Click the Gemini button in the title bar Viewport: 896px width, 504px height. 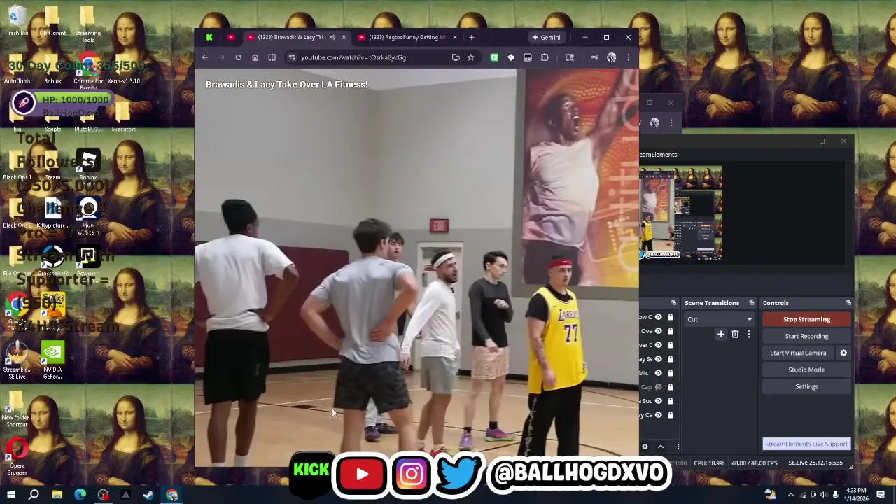coord(546,37)
